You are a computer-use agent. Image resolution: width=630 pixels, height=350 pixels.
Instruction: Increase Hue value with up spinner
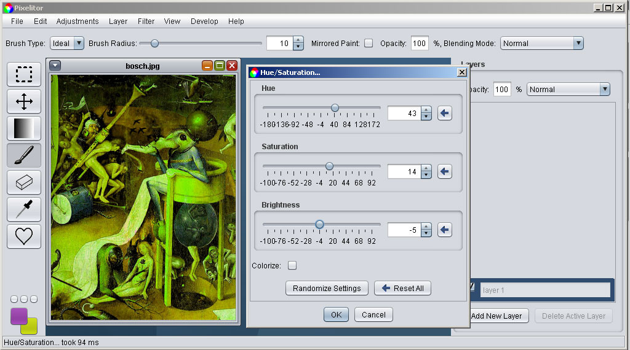tap(426, 110)
